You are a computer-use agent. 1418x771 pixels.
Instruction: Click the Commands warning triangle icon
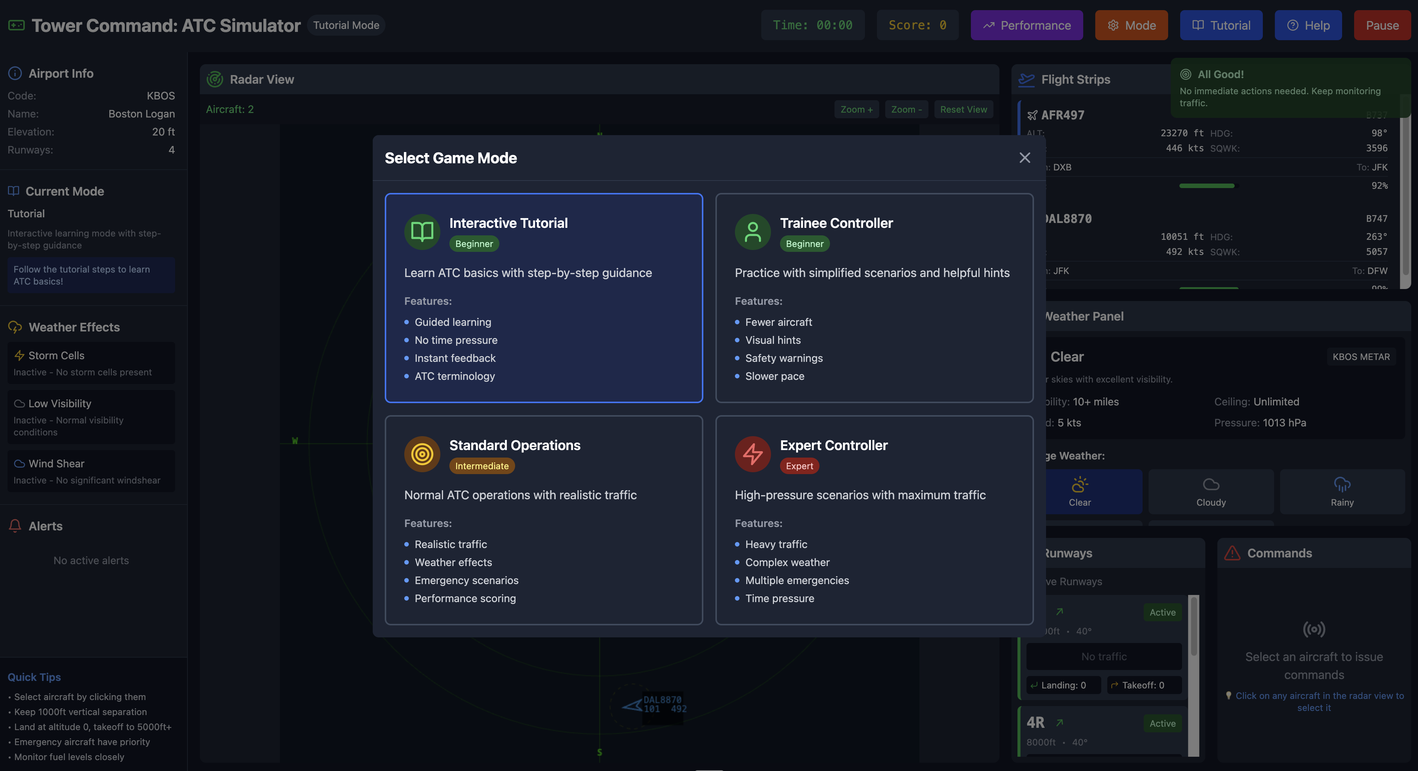pyautogui.click(x=1232, y=553)
